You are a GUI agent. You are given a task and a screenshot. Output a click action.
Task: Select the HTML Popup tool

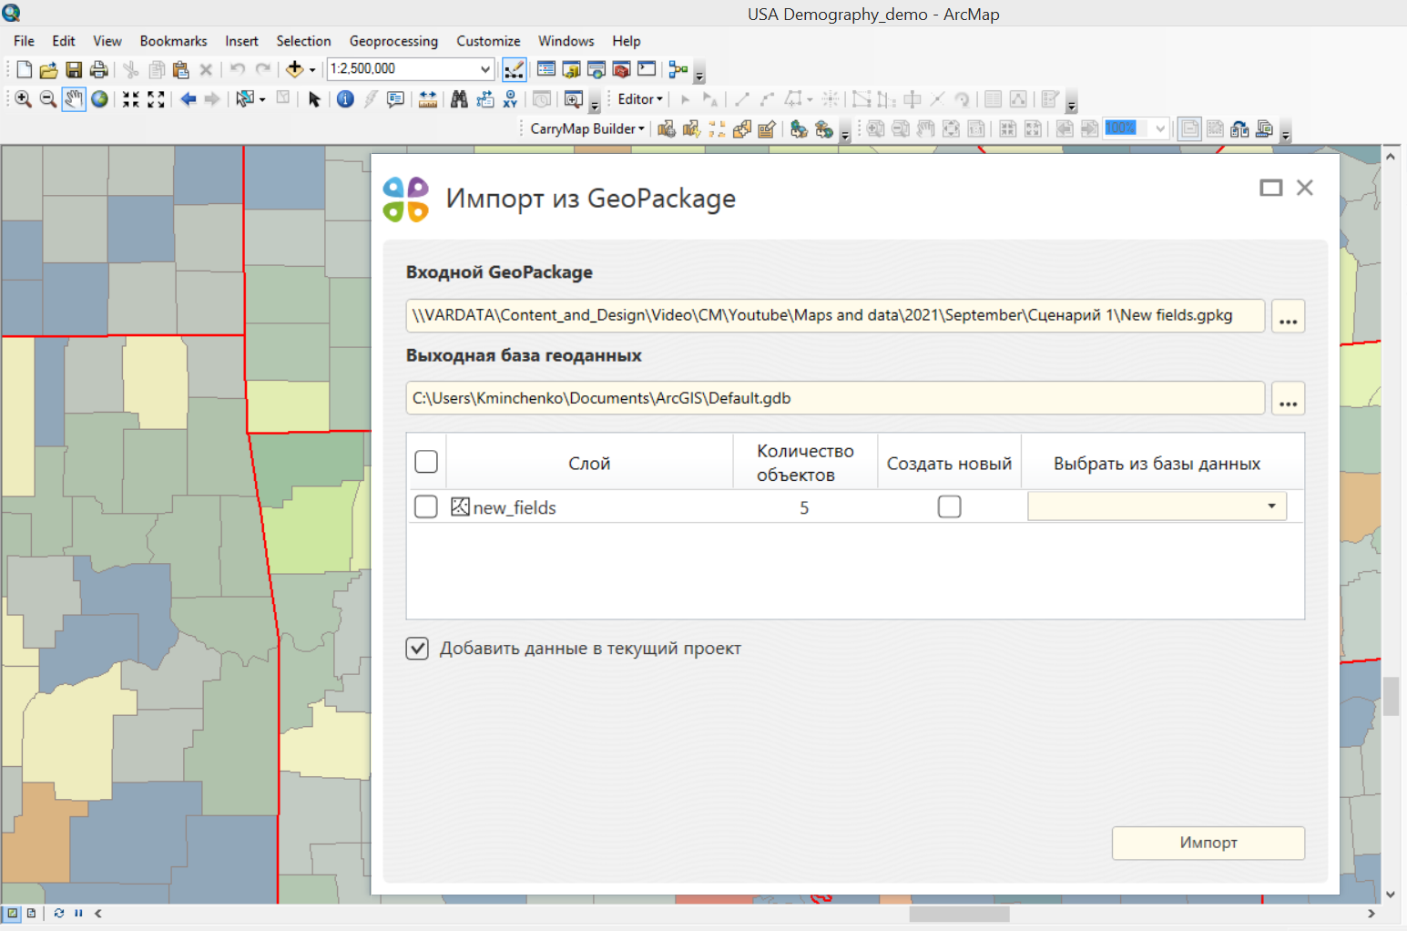tap(395, 99)
